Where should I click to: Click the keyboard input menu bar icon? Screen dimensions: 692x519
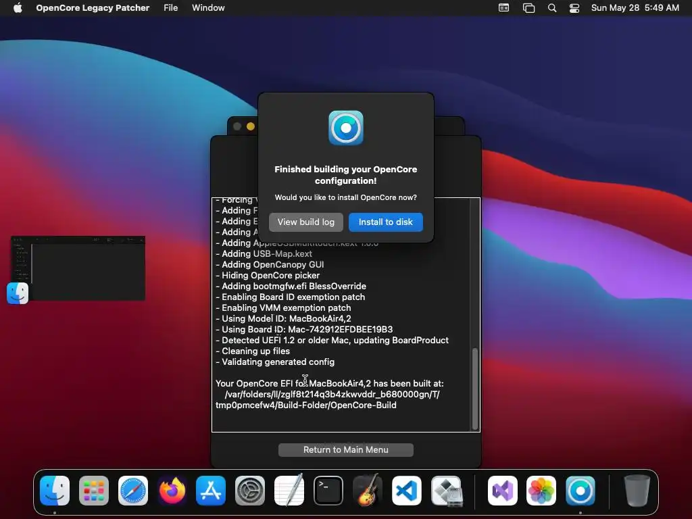click(x=503, y=7)
